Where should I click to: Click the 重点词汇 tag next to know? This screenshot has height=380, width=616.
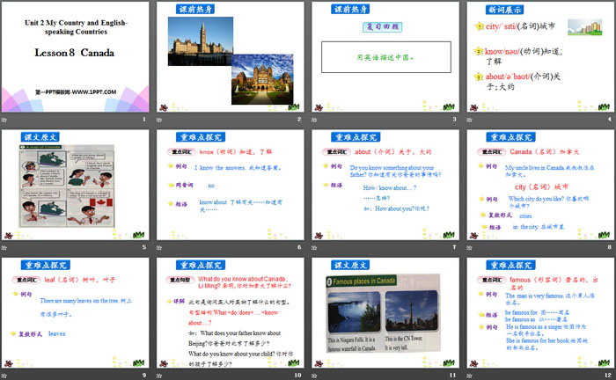pos(180,152)
